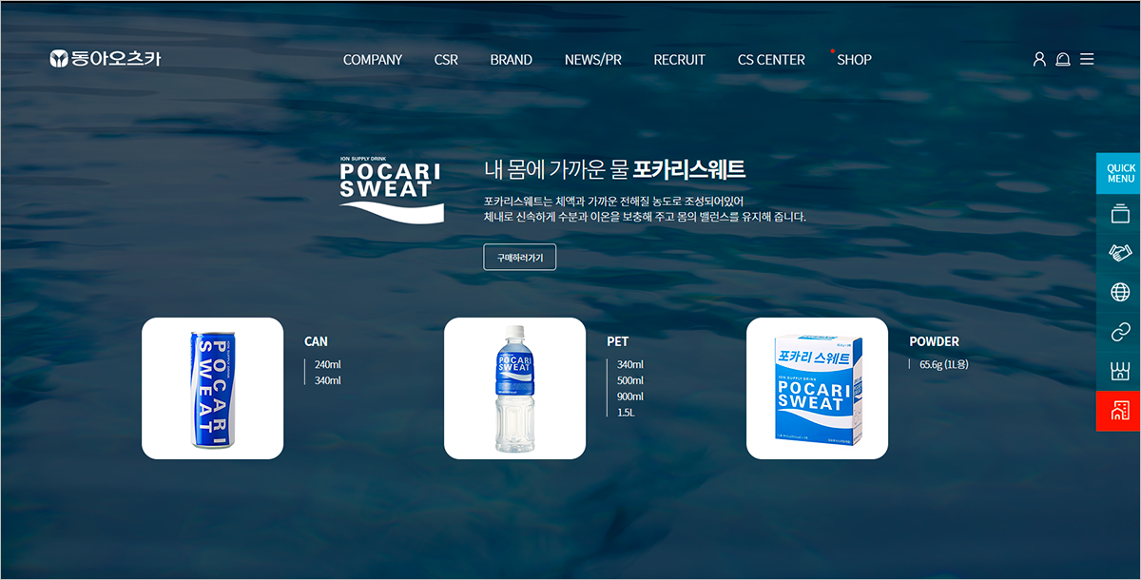Open the user account icon
This screenshot has height=580, width=1141.
(1039, 59)
